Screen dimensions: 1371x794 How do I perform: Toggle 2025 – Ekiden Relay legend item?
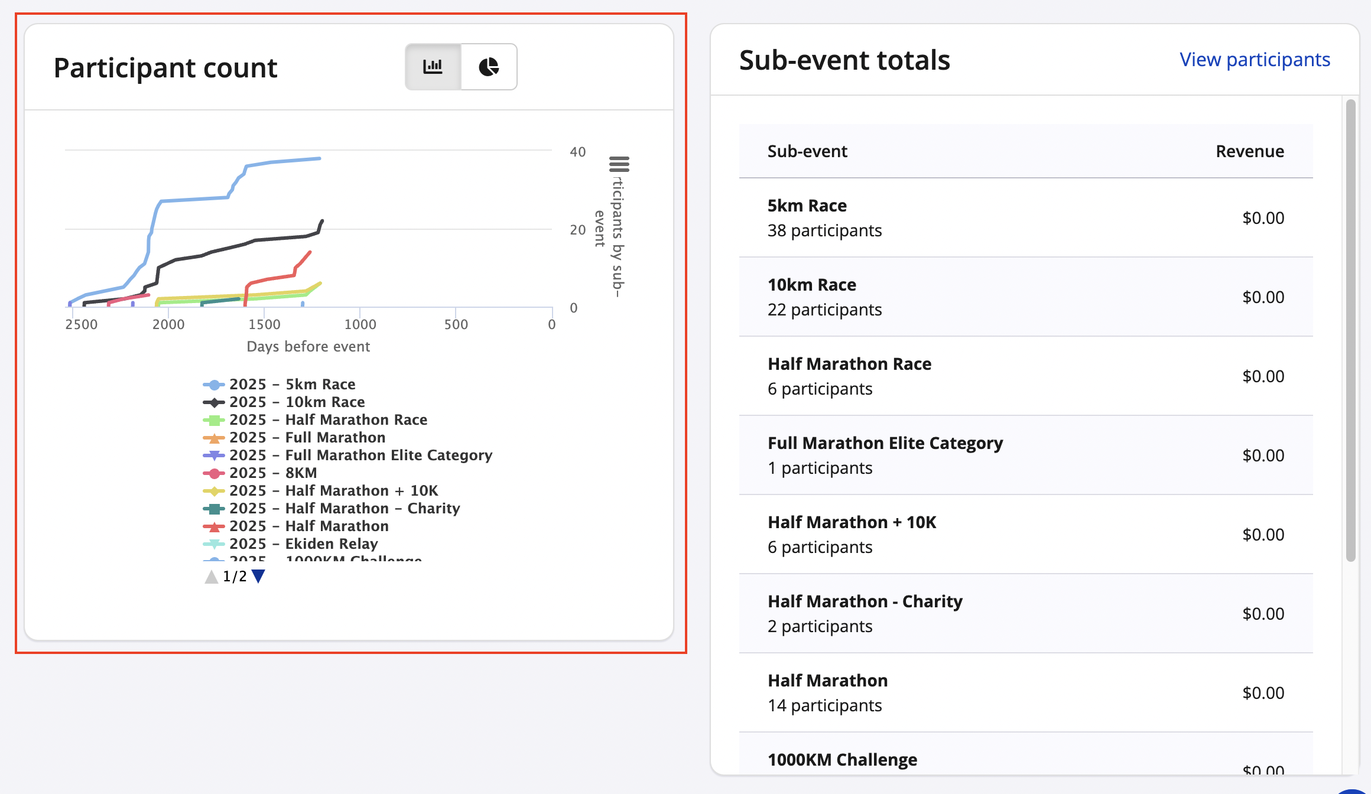pos(304,544)
